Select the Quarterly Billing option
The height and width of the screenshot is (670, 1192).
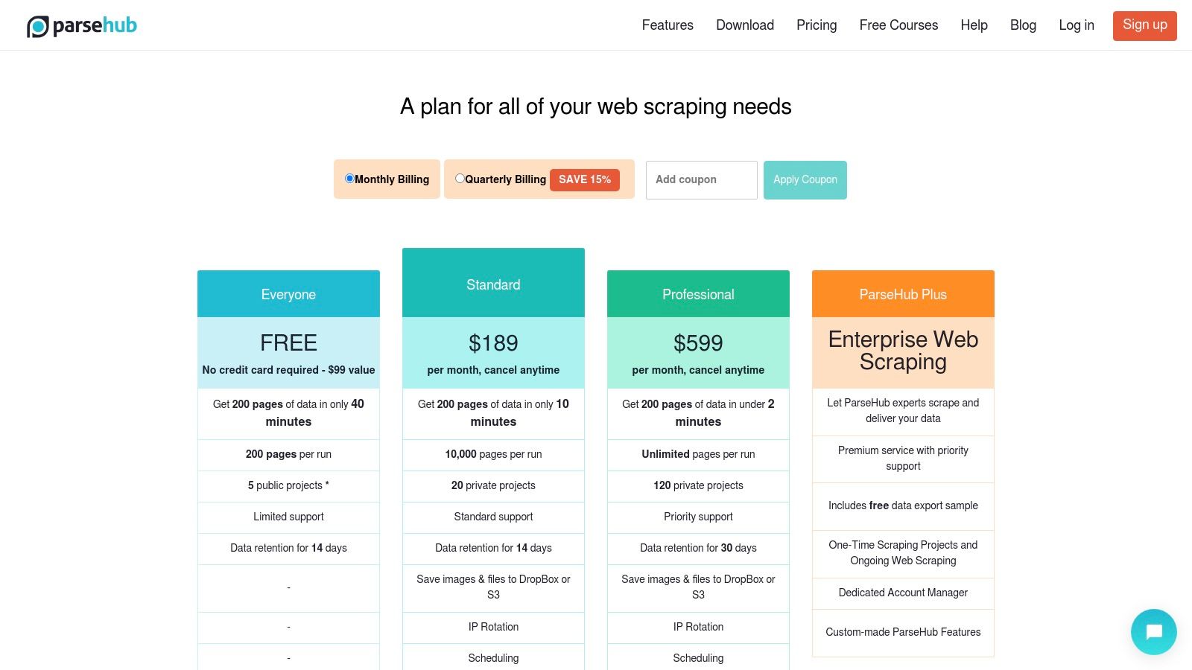pyautogui.click(x=460, y=179)
